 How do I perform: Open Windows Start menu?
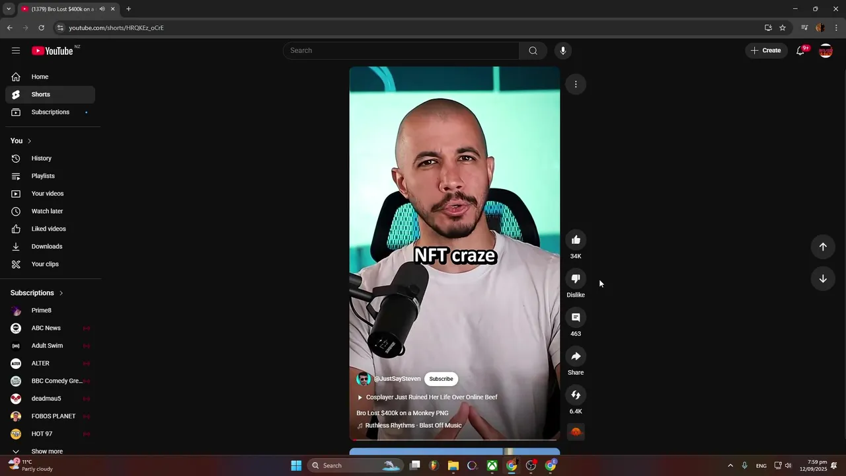point(296,465)
